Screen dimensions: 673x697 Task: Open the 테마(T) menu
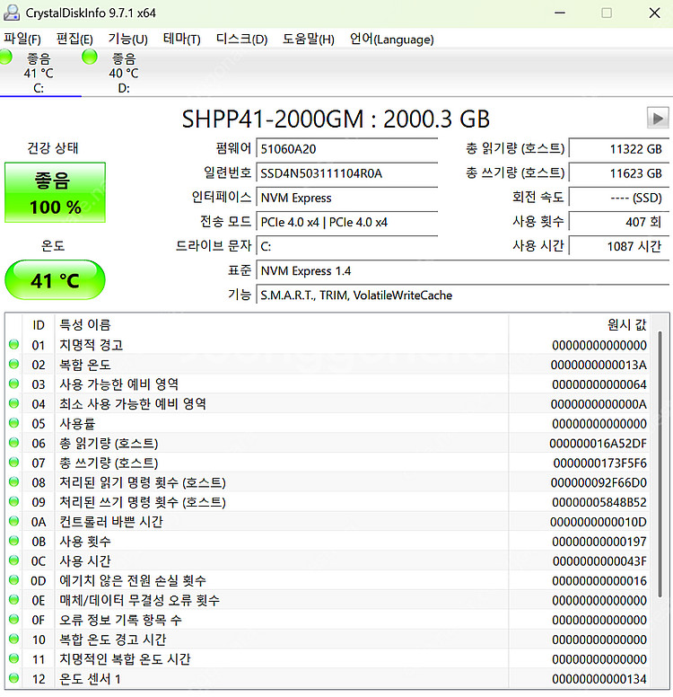(x=181, y=40)
